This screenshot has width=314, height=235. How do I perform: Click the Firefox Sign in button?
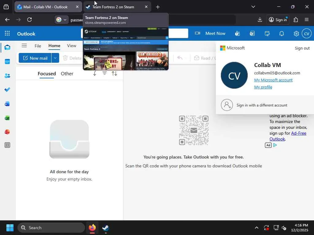(278, 20)
